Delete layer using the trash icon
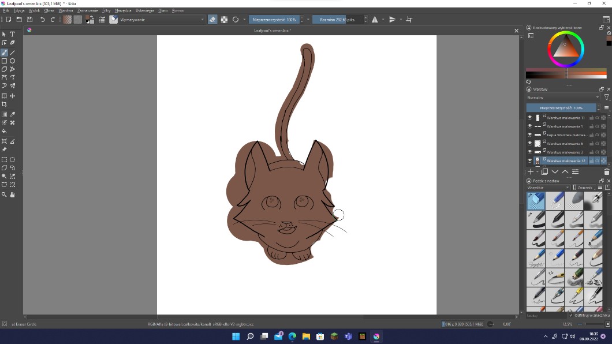 (606, 172)
